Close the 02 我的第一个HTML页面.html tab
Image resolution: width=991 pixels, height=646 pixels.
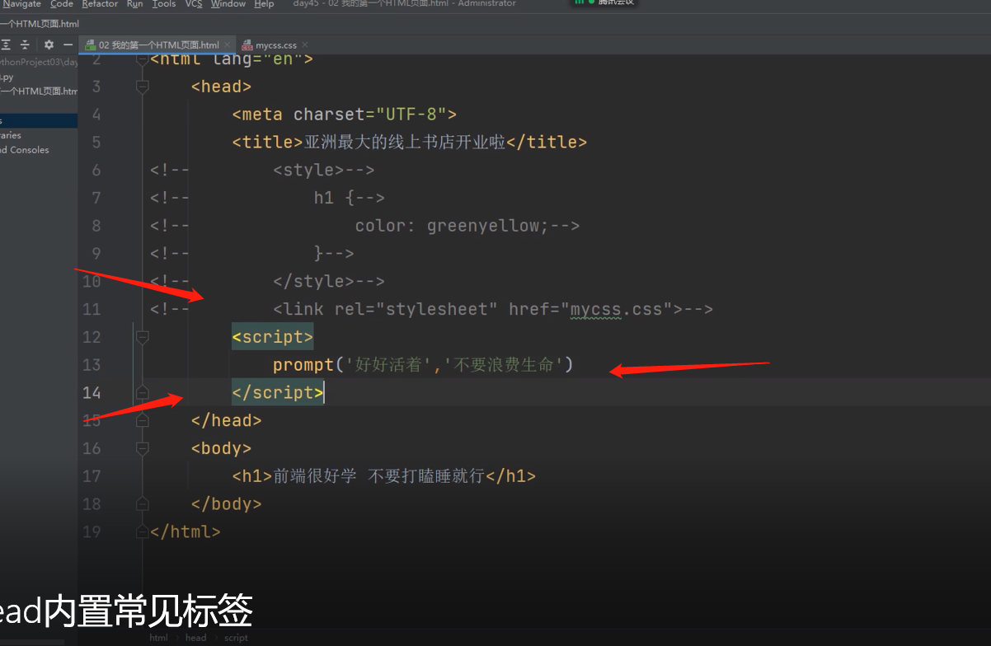point(228,45)
